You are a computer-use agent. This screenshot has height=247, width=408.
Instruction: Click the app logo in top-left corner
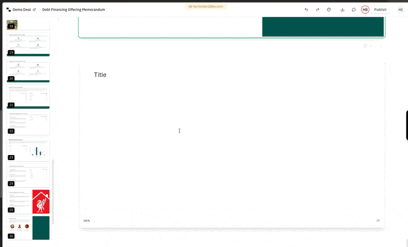click(8, 10)
